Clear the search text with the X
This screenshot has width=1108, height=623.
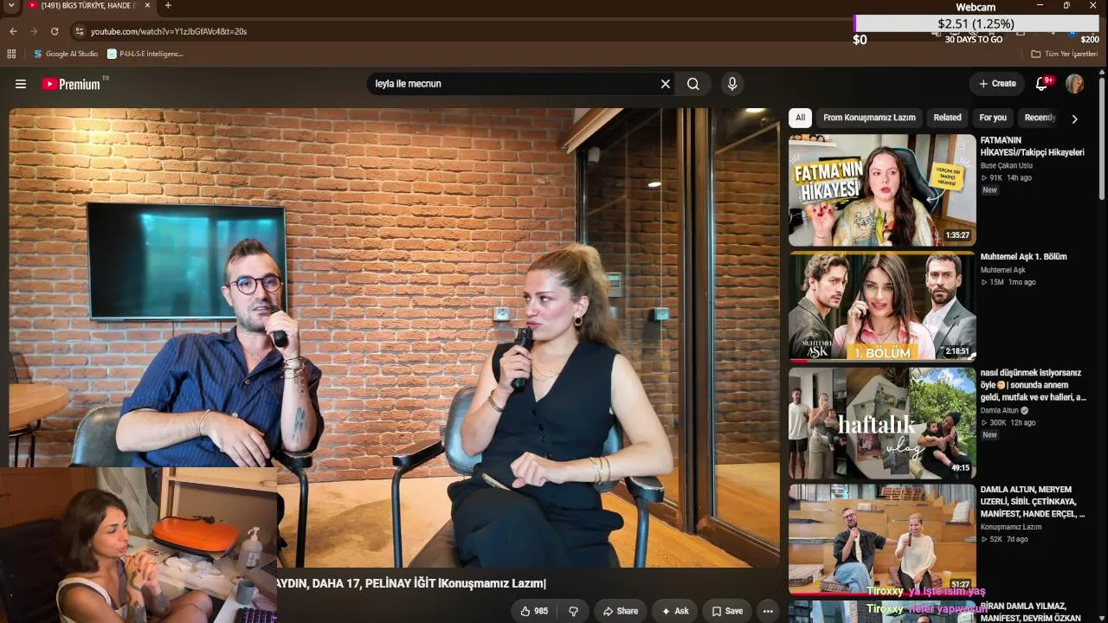666,84
